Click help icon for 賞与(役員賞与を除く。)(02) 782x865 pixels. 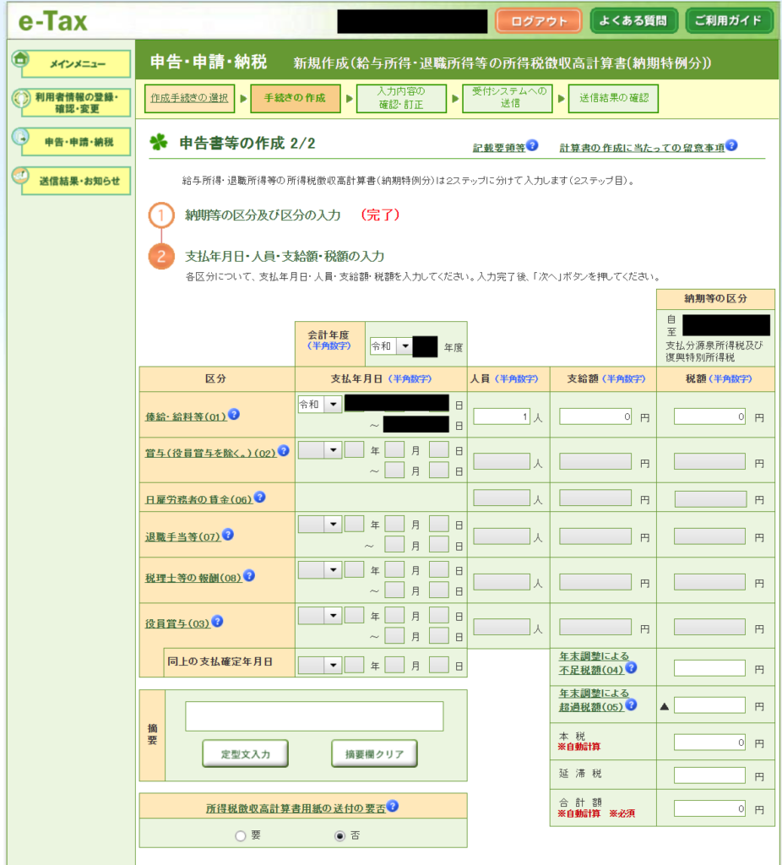tap(284, 451)
